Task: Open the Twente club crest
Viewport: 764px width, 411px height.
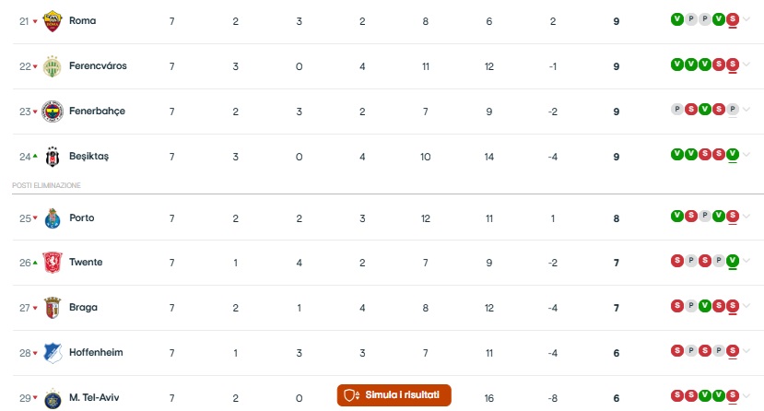Action: click(53, 263)
